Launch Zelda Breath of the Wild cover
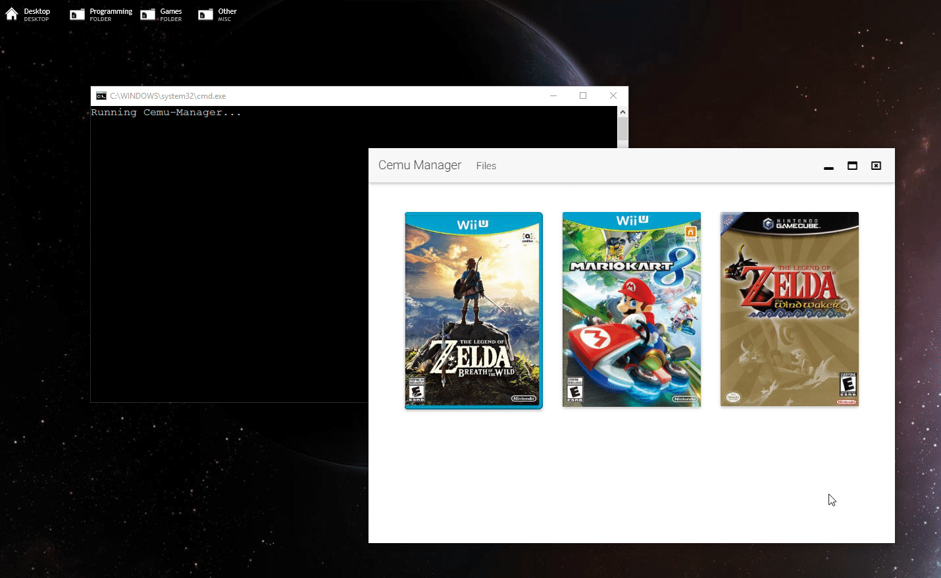Viewport: 941px width, 578px height. pos(474,310)
